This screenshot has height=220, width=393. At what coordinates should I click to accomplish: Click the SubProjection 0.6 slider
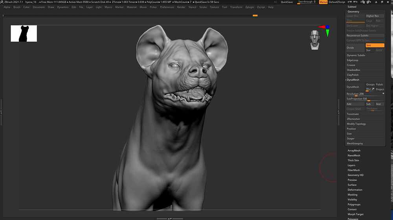365,99
